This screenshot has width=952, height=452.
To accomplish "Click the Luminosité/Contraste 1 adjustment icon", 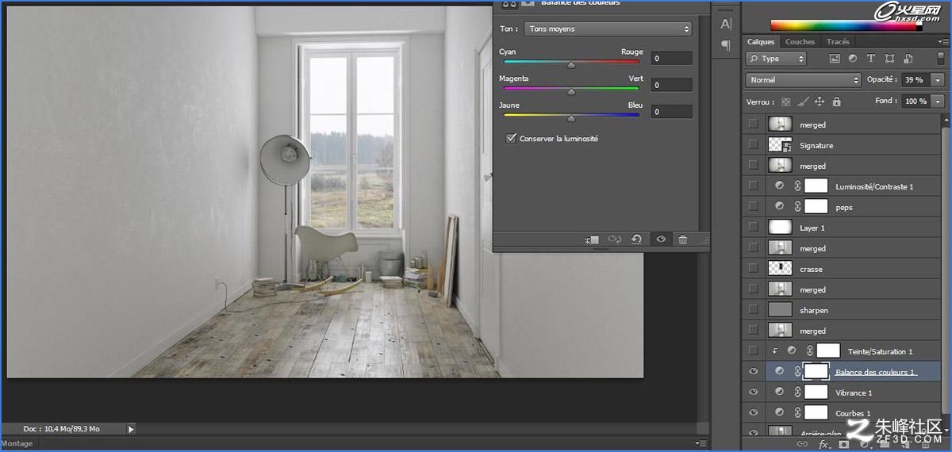I will (x=780, y=186).
